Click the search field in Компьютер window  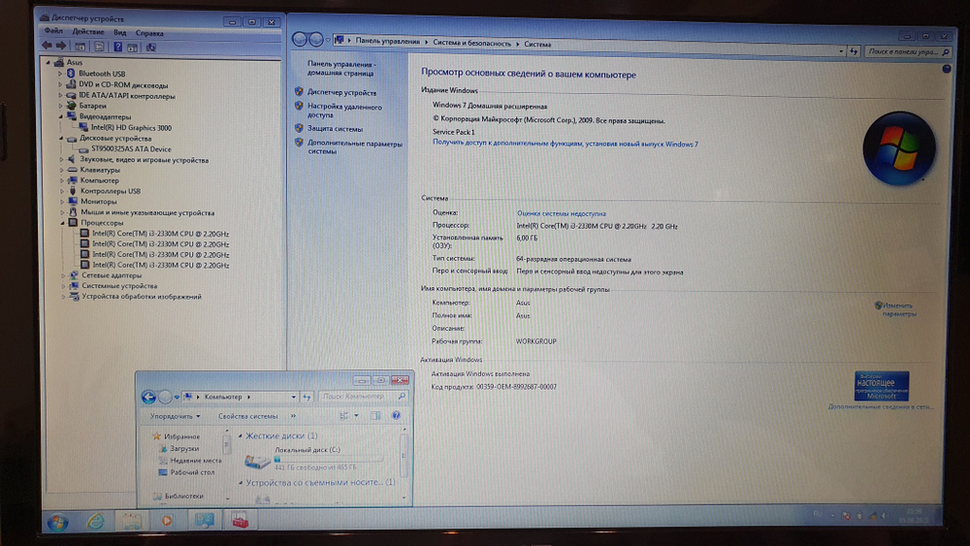[x=363, y=397]
